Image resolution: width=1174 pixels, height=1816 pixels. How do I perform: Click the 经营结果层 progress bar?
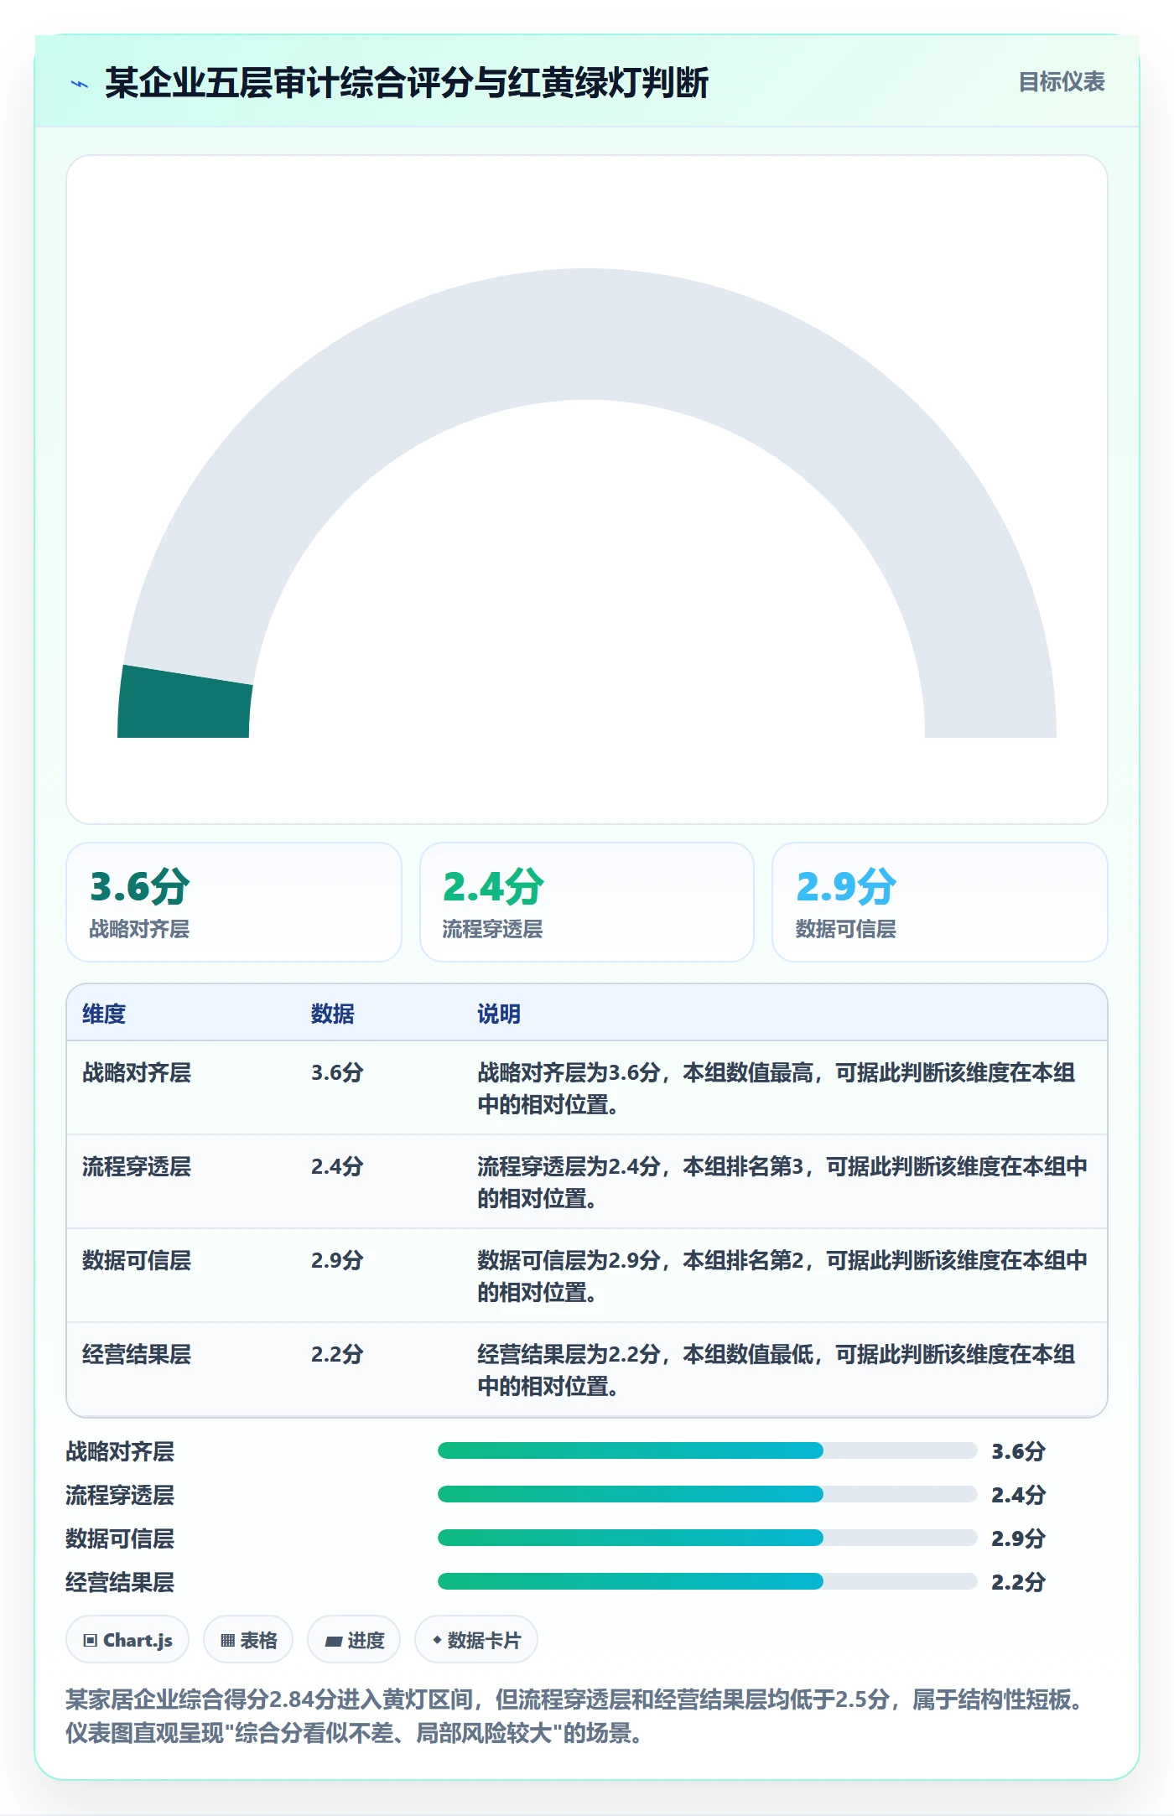click(x=707, y=1581)
